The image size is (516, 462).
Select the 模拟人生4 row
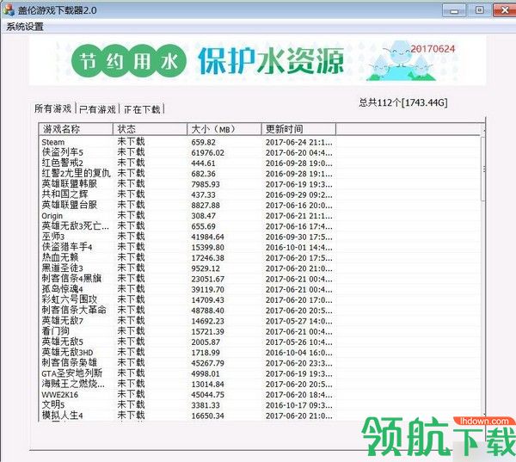pyautogui.click(x=260, y=416)
